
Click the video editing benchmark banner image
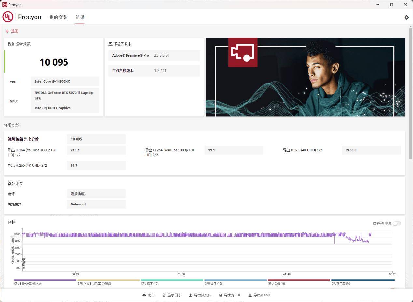click(305, 77)
